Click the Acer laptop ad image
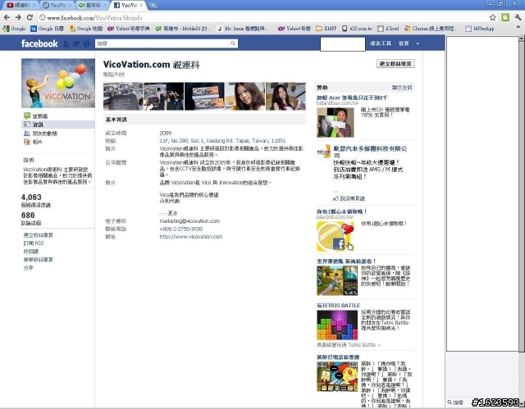Screen dimensions: 525x409 [336, 122]
